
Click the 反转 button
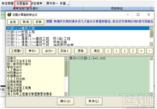tap(39, 22)
